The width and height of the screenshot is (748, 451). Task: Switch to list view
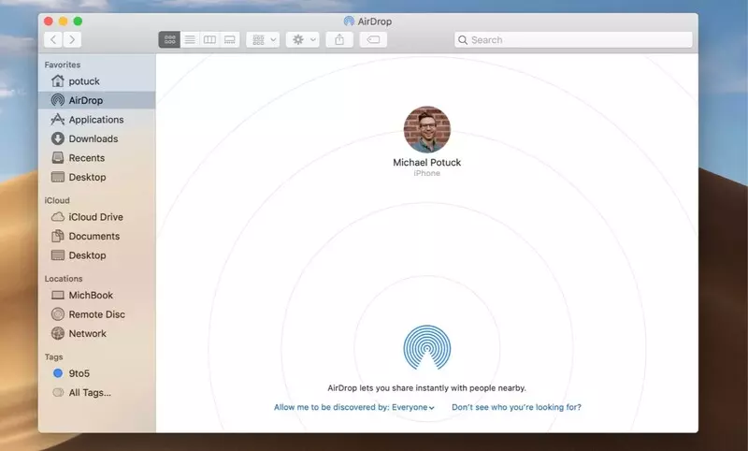190,39
